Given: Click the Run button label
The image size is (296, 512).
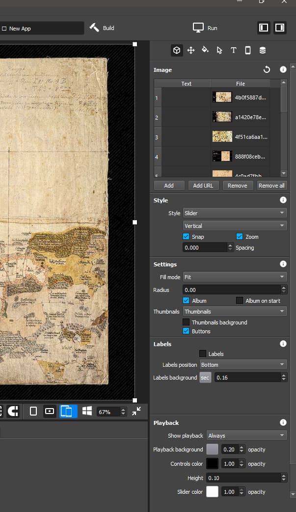Looking at the screenshot, I should [x=213, y=28].
